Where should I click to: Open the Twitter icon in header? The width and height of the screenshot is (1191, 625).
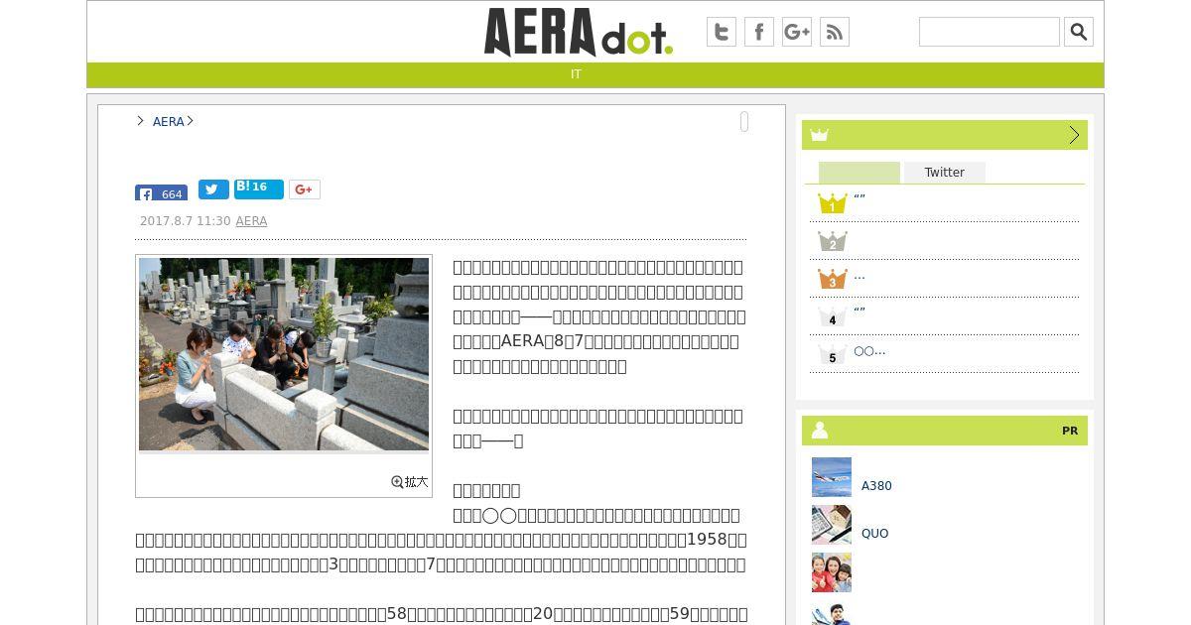[x=722, y=32]
